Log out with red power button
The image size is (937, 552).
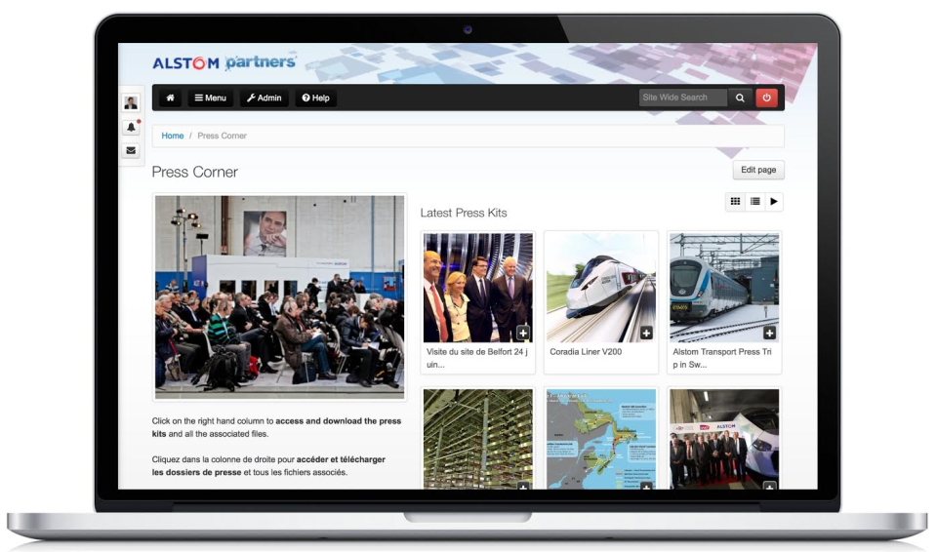767,98
